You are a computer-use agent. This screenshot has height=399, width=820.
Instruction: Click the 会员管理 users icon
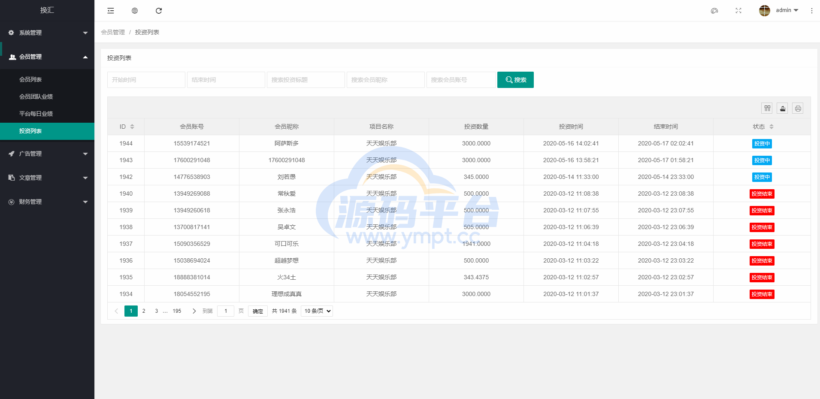click(12, 57)
